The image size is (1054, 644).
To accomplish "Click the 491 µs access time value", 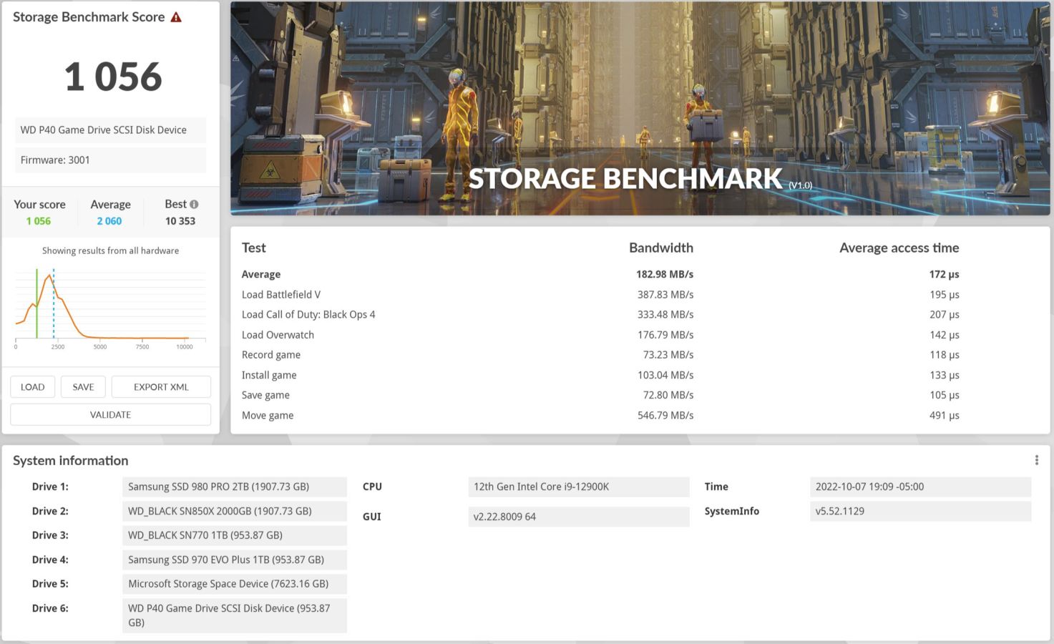I will pos(945,415).
